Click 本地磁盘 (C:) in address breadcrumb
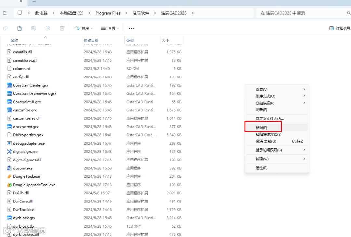The image size is (351, 237). coord(71,13)
